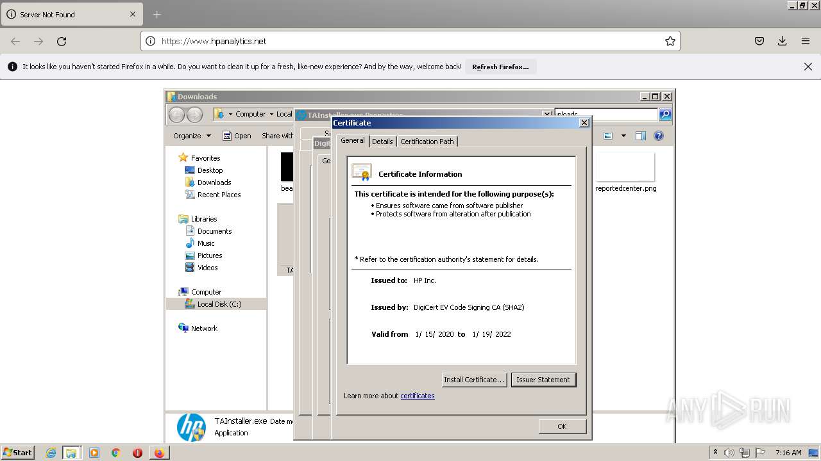821x461 pixels.
Task: Select Libraries in navigation pane
Action: (204, 219)
